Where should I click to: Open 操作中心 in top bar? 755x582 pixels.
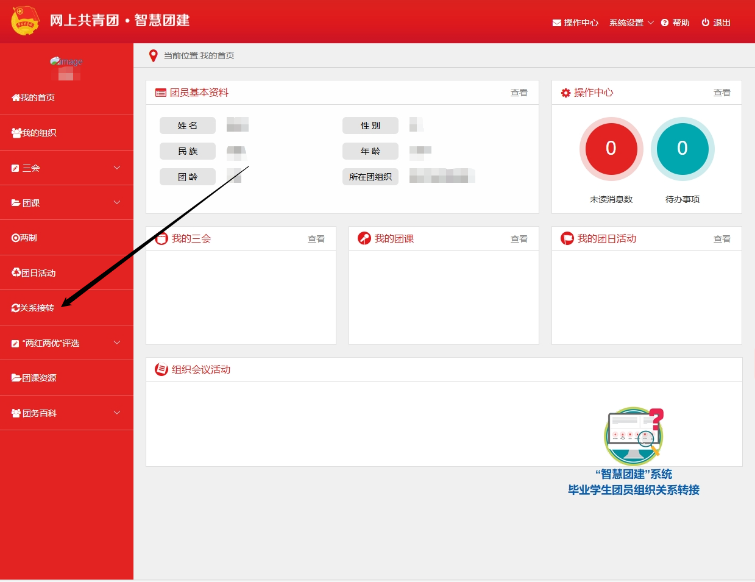[x=581, y=23]
